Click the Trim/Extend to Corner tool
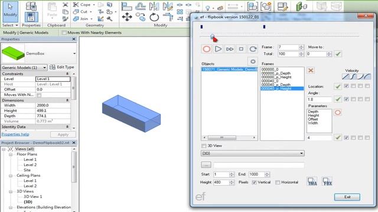The image size is (378, 212). [168, 17]
